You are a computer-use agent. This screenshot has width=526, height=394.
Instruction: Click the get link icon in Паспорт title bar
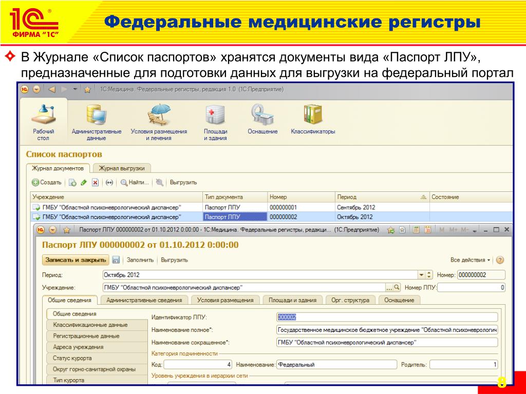point(402,230)
